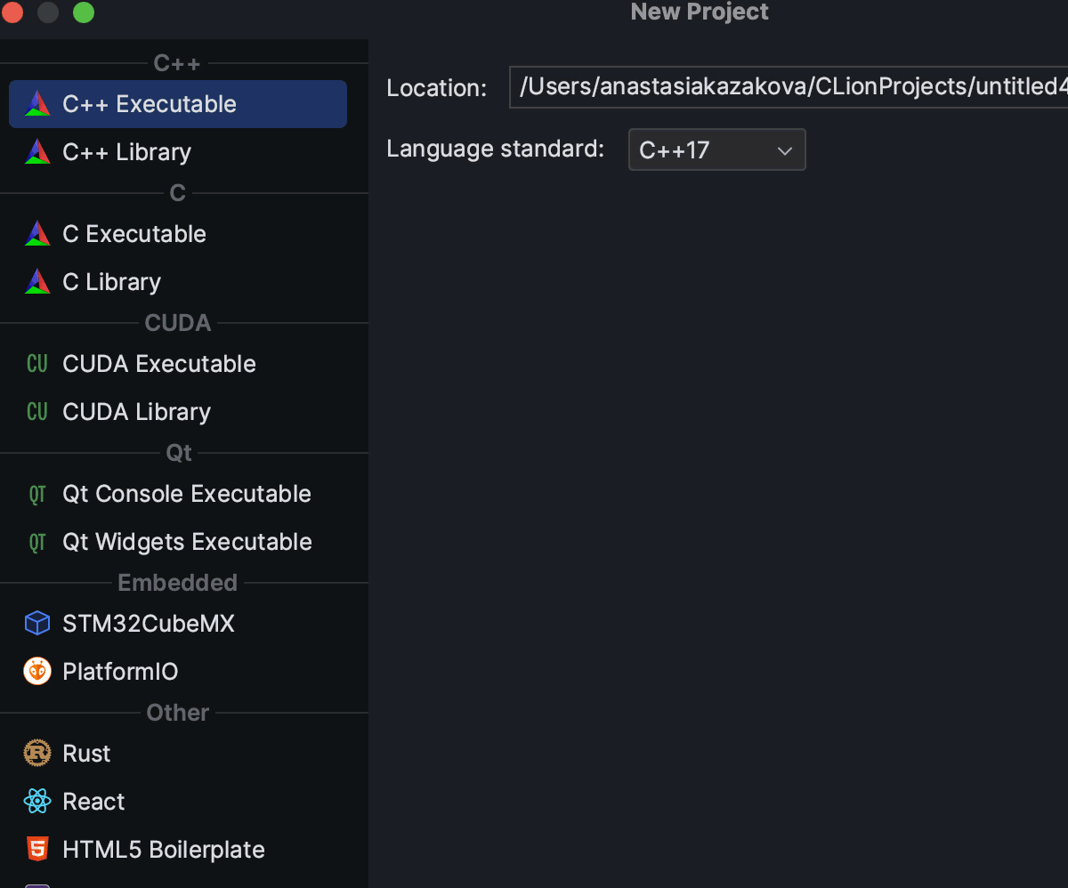
Task: Select the C Executable project type
Action: pyautogui.click(x=36, y=233)
